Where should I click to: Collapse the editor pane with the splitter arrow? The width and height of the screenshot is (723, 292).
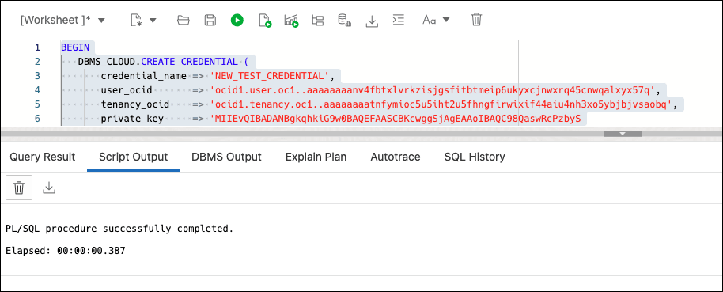(x=623, y=133)
